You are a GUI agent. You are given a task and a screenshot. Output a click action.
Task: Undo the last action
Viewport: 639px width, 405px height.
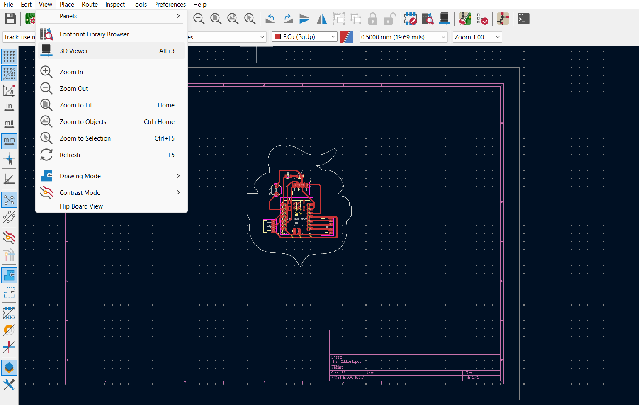coord(270,19)
